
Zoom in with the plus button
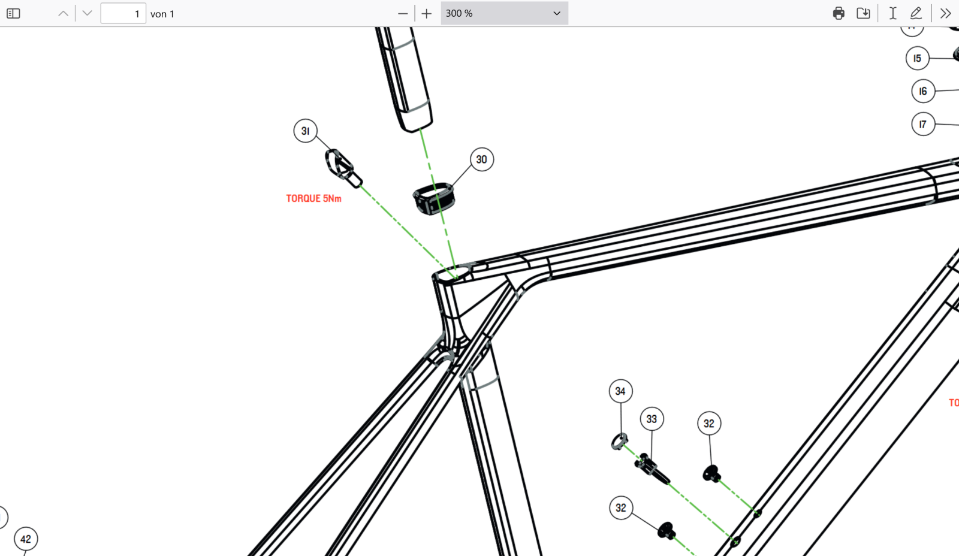coord(427,13)
